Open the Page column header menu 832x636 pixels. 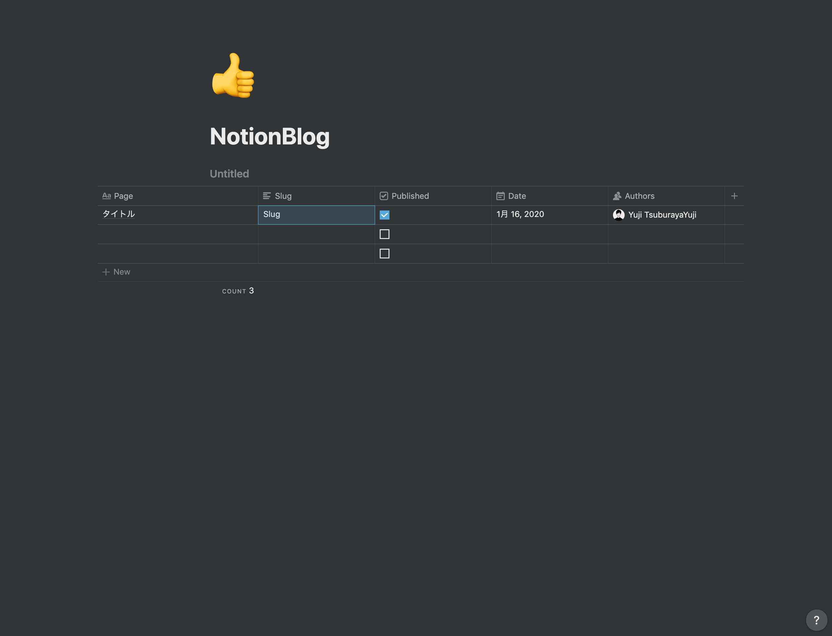178,196
